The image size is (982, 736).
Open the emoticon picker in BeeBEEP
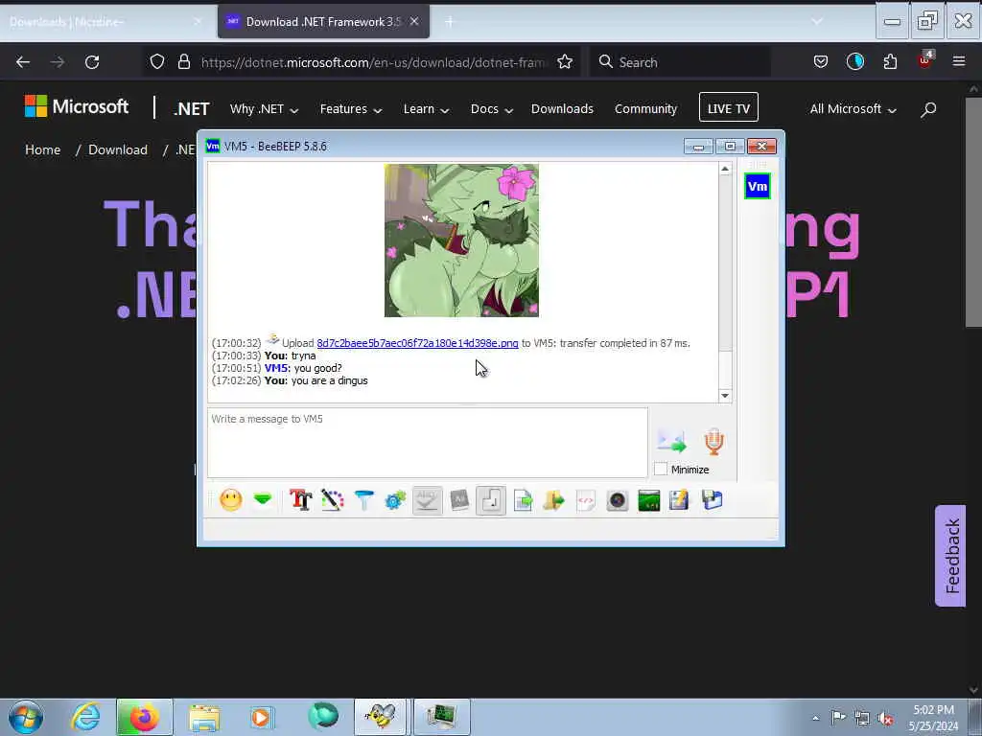tap(231, 500)
